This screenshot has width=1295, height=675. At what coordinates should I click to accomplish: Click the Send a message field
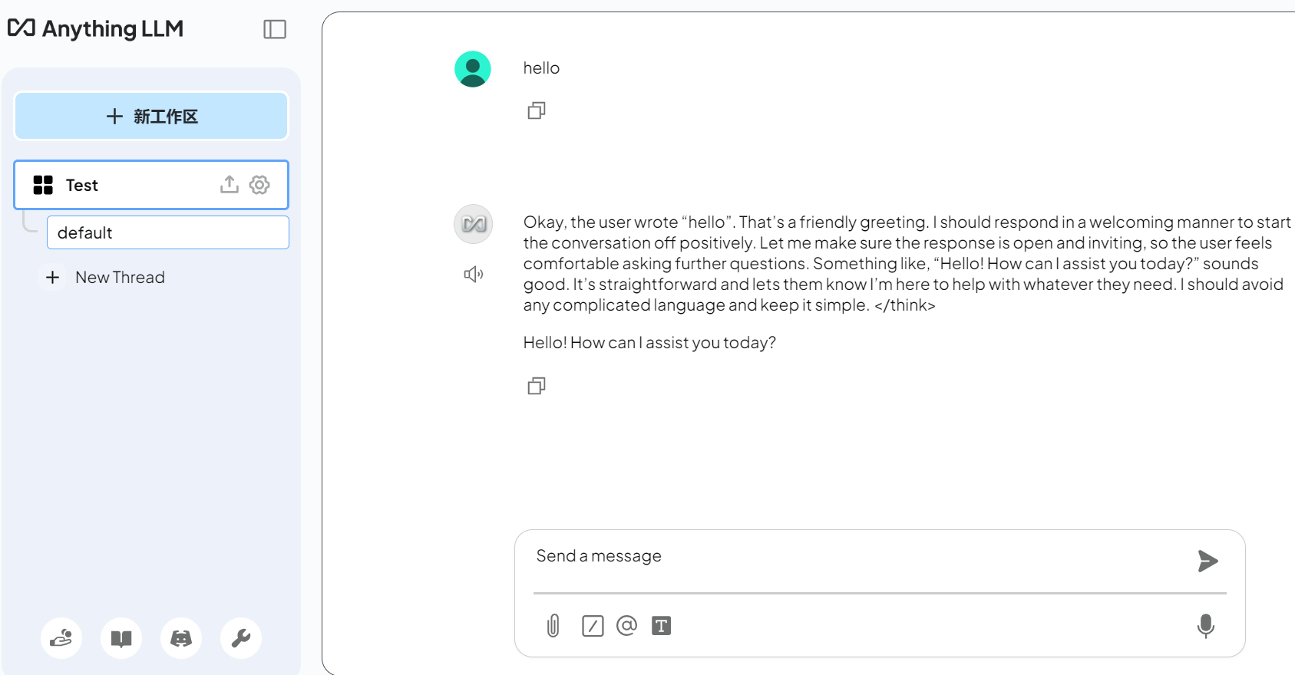(860, 557)
